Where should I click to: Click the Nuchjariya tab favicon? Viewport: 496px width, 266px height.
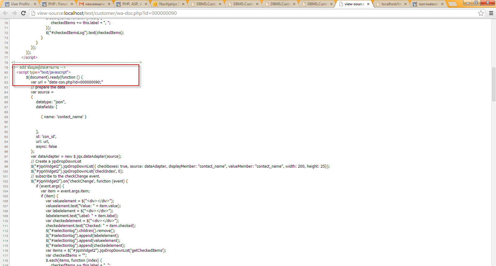[156, 4]
